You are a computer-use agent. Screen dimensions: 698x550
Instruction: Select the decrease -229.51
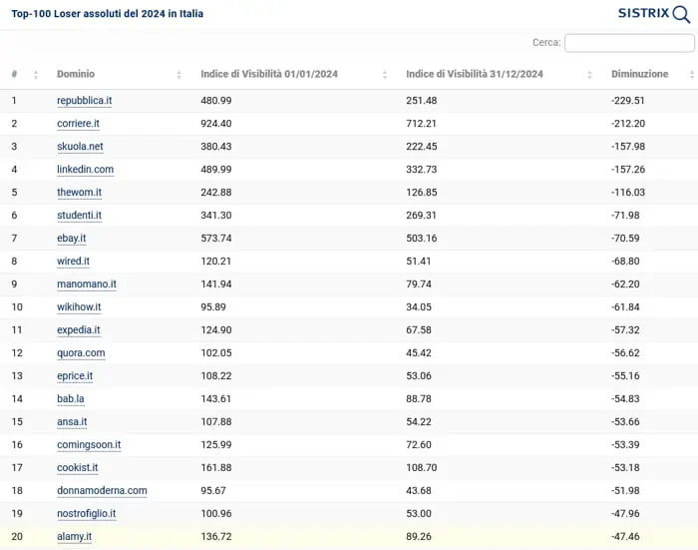[x=627, y=101]
